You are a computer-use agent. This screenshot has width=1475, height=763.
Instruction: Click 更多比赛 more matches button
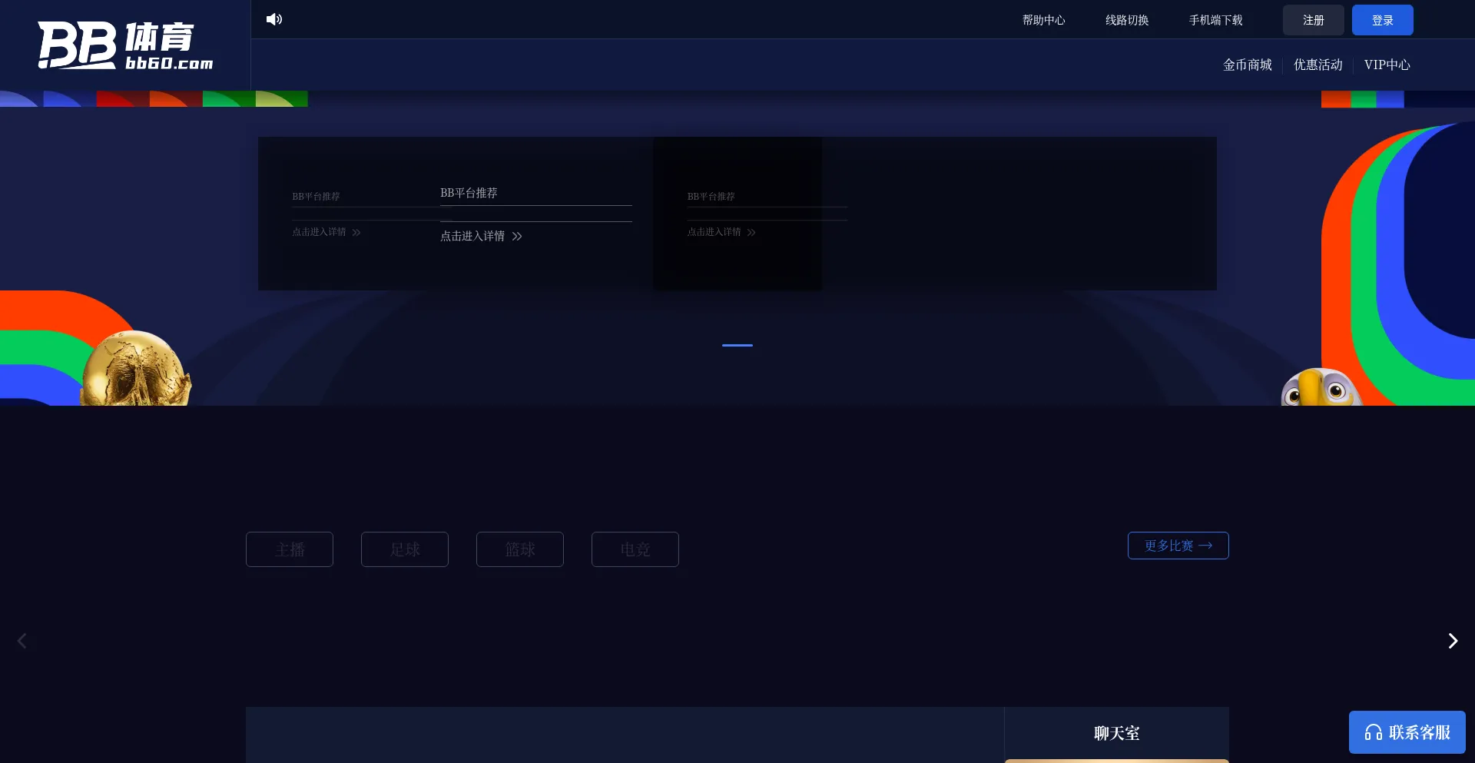pyautogui.click(x=1178, y=546)
